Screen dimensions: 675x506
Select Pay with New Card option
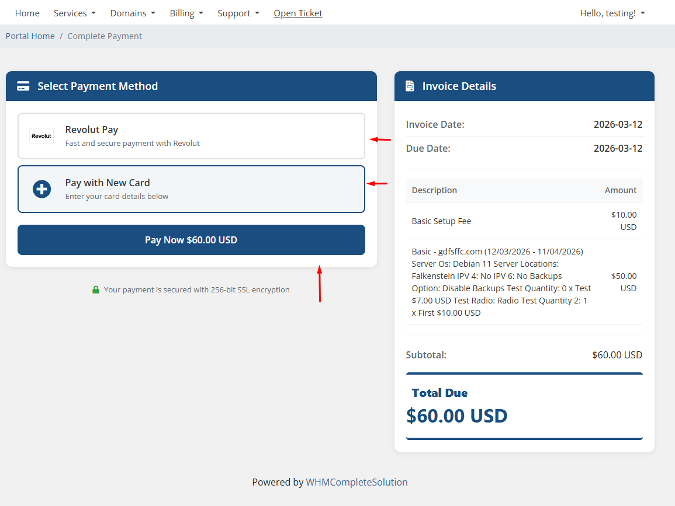pyautogui.click(x=191, y=189)
